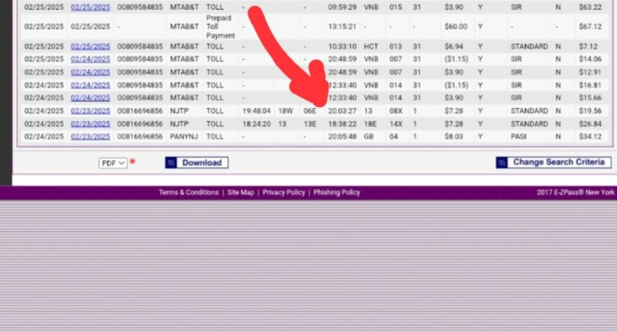Open the Privacy Policy footer link
The image size is (617, 332).
[x=284, y=192]
